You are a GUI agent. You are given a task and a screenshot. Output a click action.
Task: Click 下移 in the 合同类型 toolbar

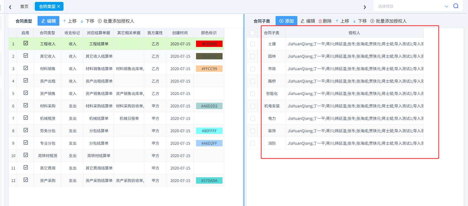[87, 21]
